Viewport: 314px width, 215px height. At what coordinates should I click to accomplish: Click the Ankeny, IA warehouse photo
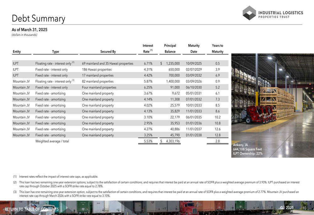(x=273, y=105)
